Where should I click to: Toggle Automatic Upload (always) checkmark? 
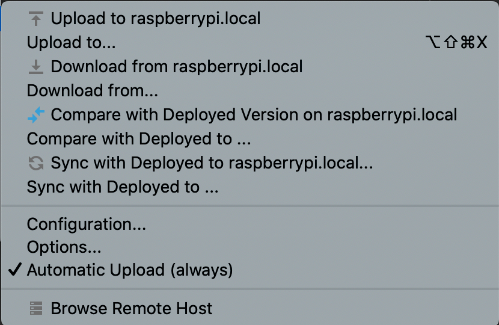(x=15, y=269)
